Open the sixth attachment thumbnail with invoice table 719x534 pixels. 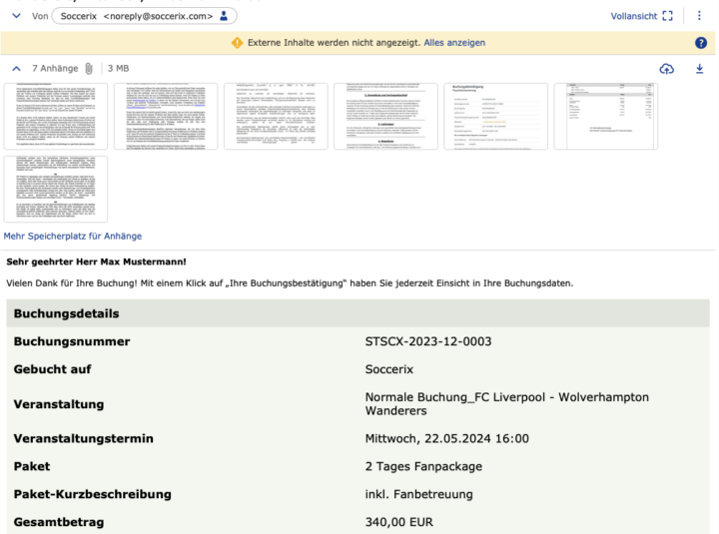(606, 117)
